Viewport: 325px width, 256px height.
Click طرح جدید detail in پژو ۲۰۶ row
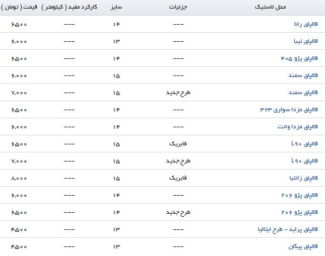click(178, 213)
